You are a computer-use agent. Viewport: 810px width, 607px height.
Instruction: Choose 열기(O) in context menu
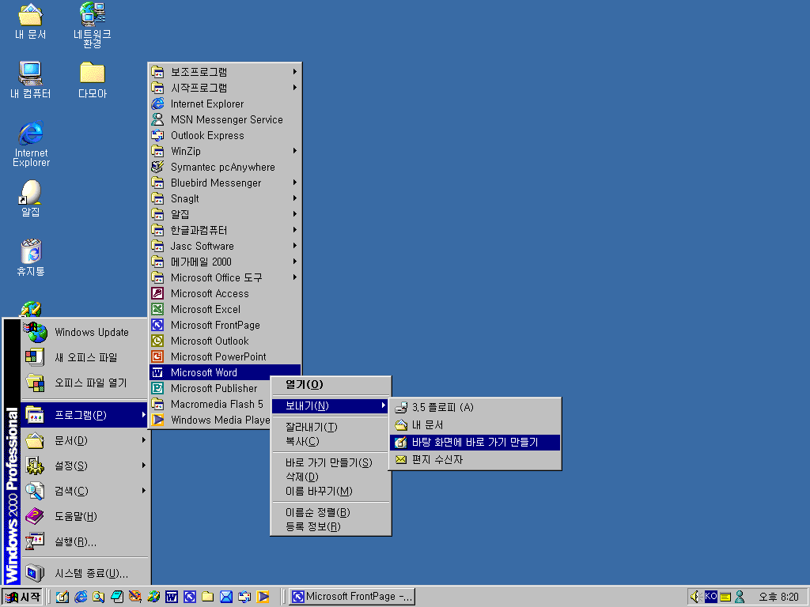click(331, 385)
